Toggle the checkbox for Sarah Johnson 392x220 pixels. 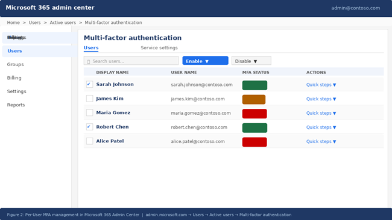pyautogui.click(x=89, y=84)
